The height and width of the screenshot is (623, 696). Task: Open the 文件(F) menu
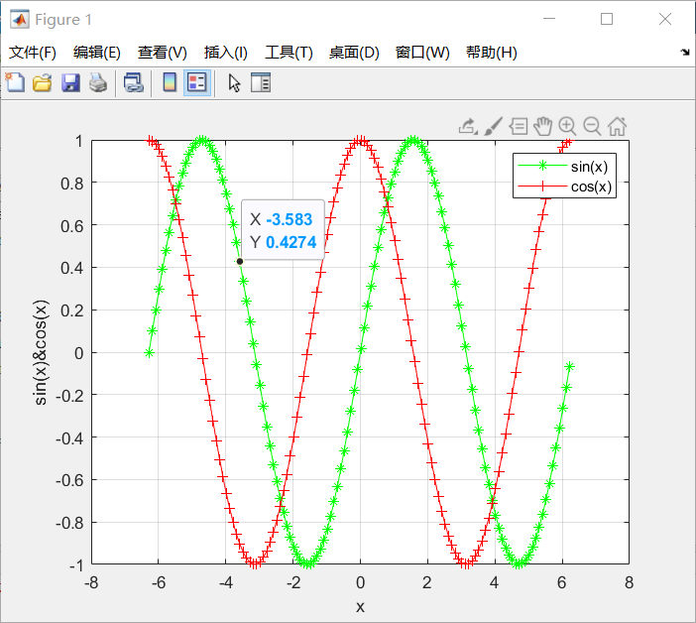(33, 53)
